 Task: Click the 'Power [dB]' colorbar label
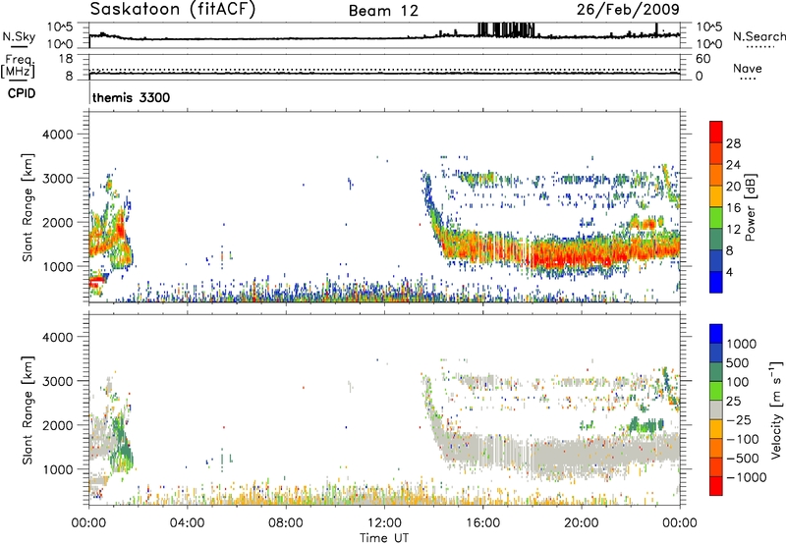coord(750,207)
